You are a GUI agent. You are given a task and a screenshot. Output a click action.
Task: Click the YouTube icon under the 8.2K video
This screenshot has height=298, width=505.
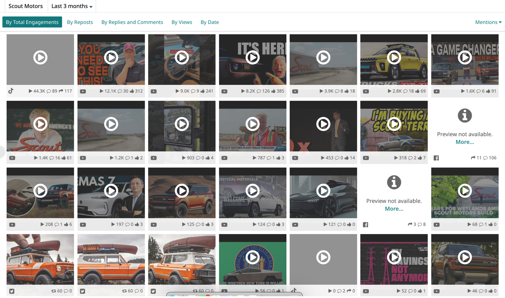[225, 91]
